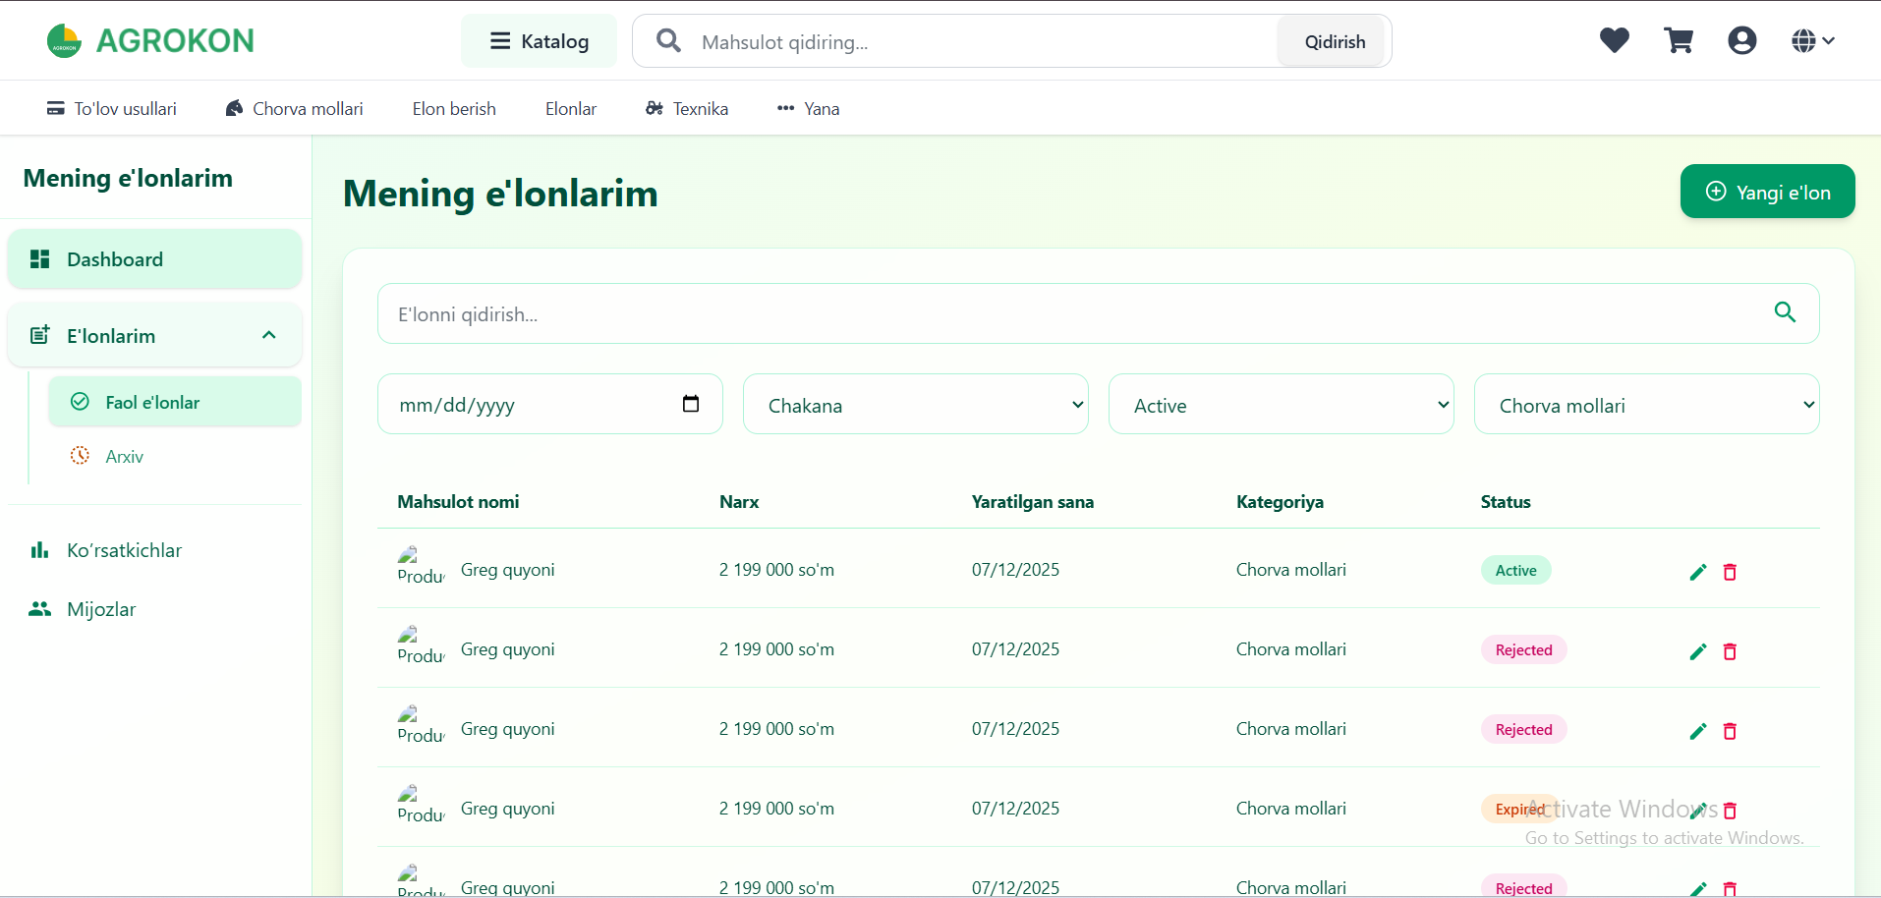Open the favorites heart icon
The image size is (1881, 898).
click(1614, 40)
